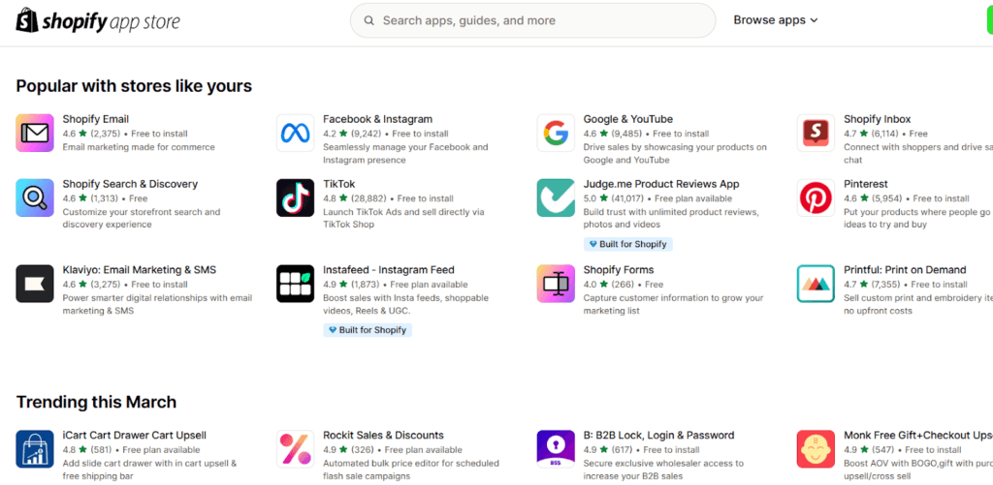The height and width of the screenshot is (485, 993).
Task: Open the Shopify Email title link
Action: coord(96,119)
